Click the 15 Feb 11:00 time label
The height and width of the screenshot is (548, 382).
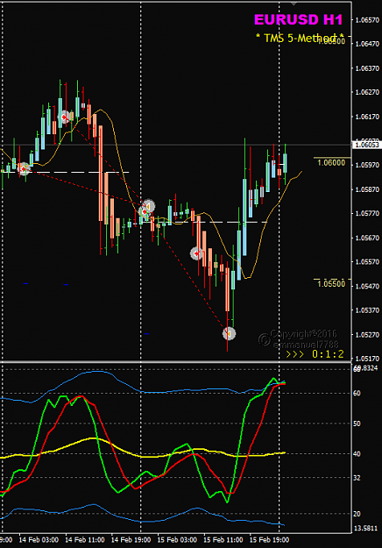pyautogui.click(x=223, y=540)
